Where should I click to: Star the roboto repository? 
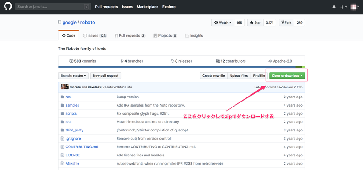point(255,23)
